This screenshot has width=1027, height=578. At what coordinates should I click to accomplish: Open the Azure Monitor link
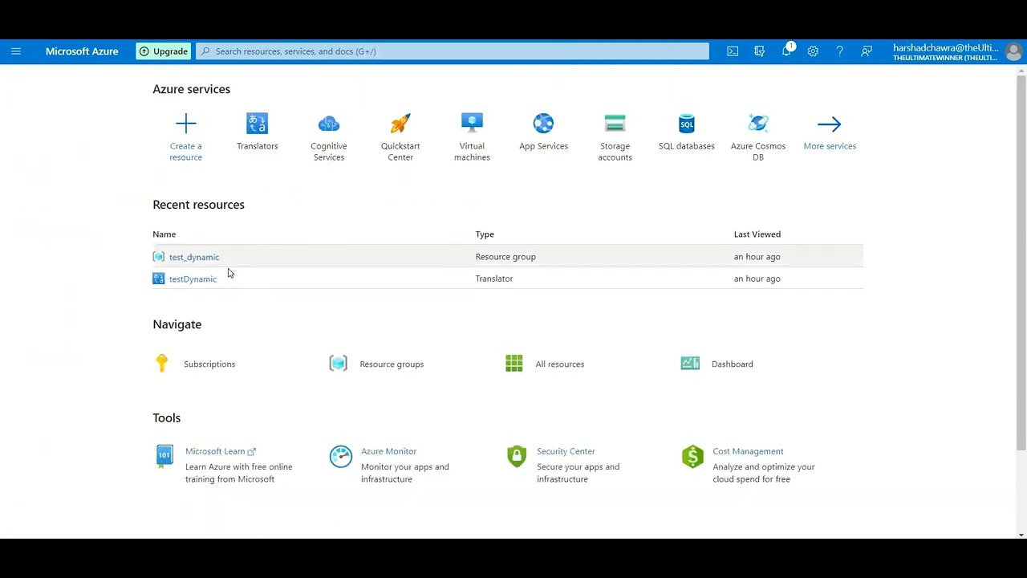pyautogui.click(x=389, y=451)
